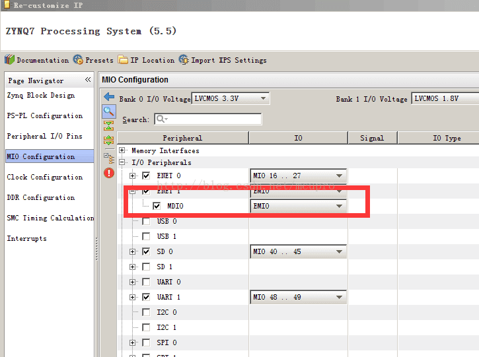The height and width of the screenshot is (357, 479).
Task: Uncheck the UART 1 checkbox
Action: pyautogui.click(x=146, y=297)
